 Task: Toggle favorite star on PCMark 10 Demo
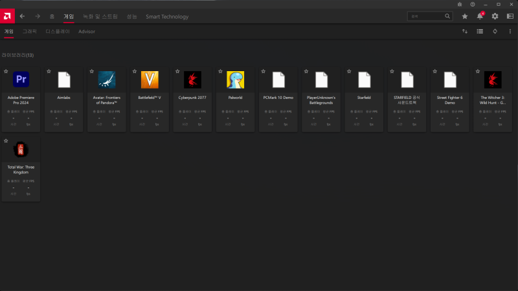[264, 71]
